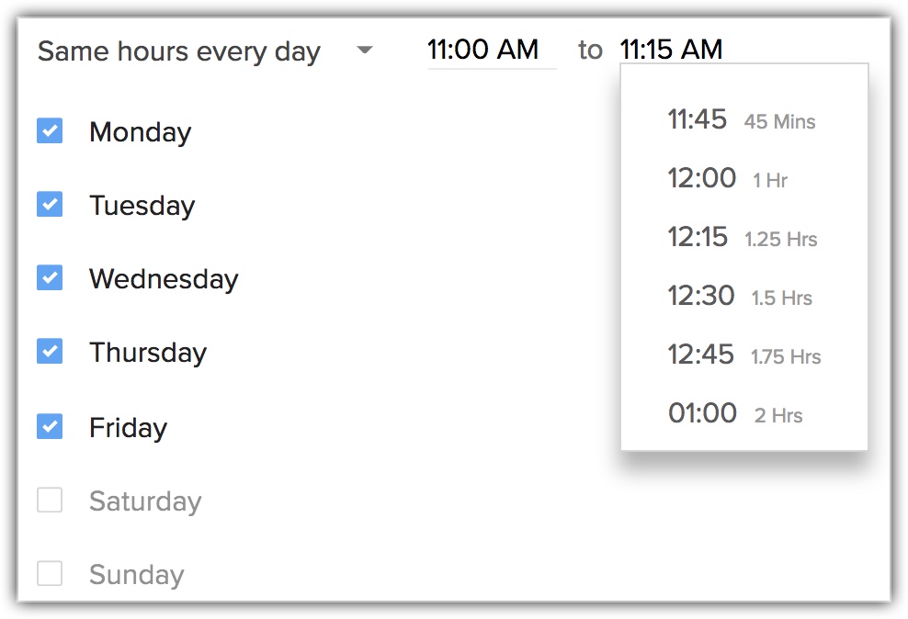Screen dimensions: 908x619
Task: Click the 'Same hours every day' label
Action: 179,51
